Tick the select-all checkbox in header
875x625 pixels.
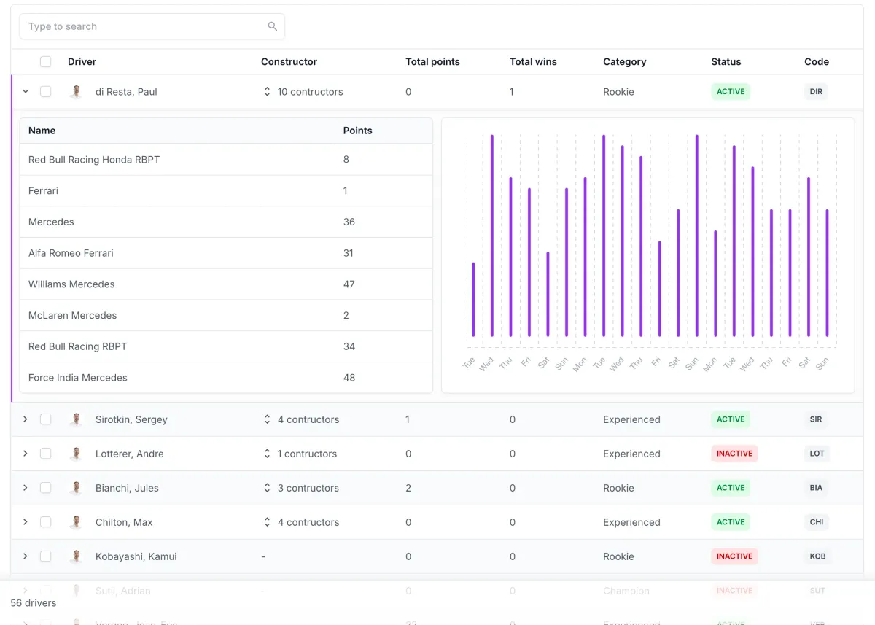(45, 62)
